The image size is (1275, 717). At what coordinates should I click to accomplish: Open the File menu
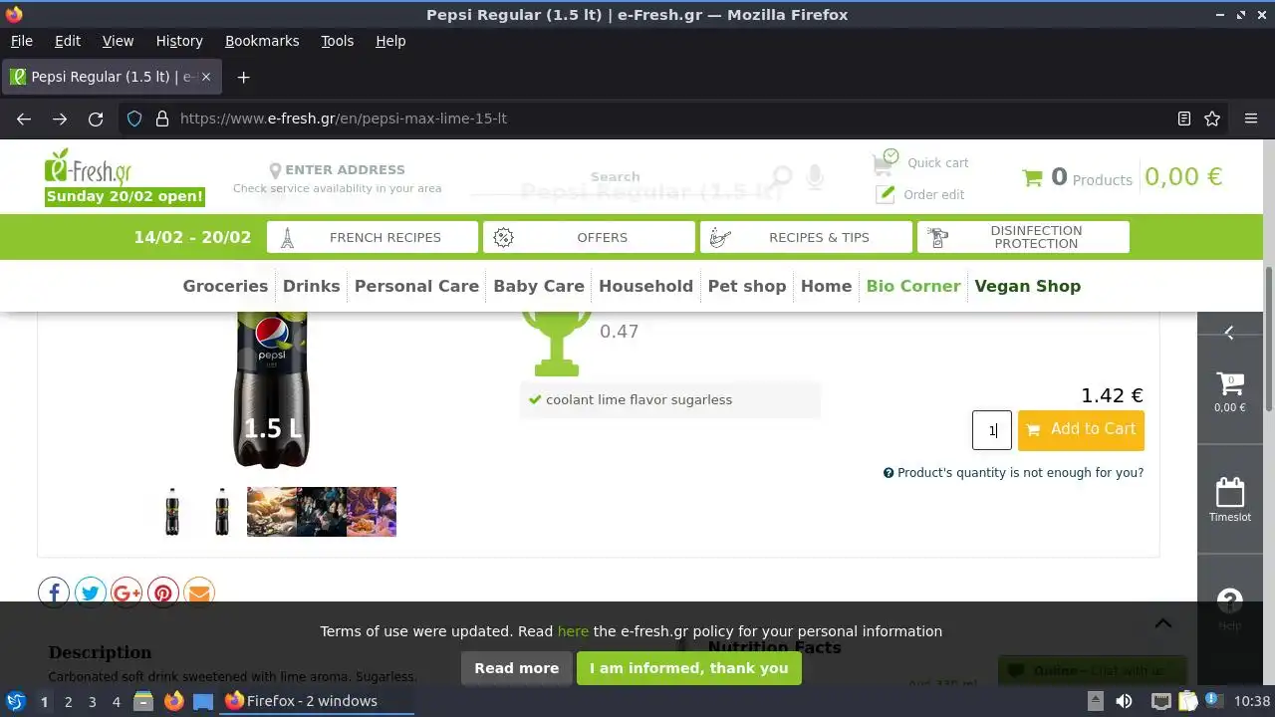click(21, 41)
